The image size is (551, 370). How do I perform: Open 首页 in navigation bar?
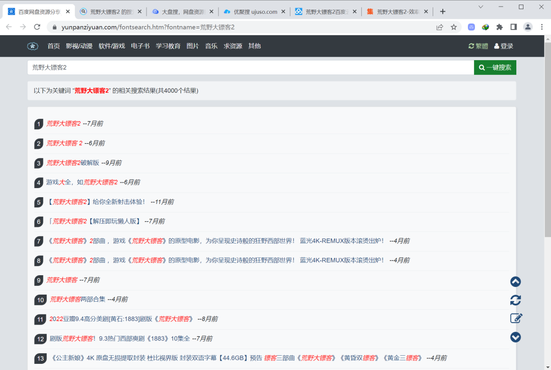[x=54, y=46]
